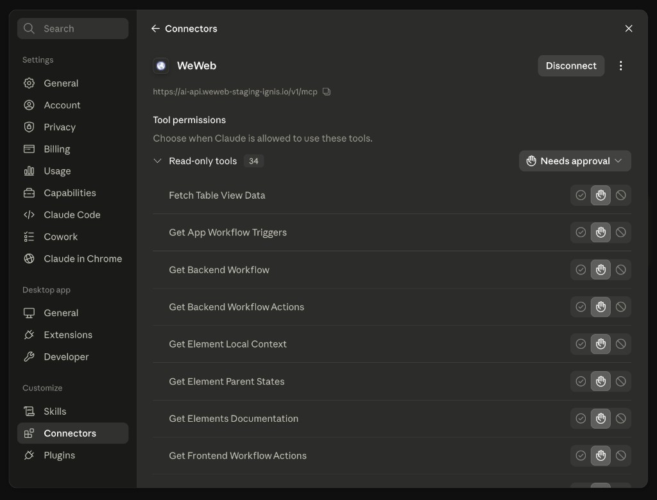Set Fetch Table View Data to needs approval

click(601, 195)
